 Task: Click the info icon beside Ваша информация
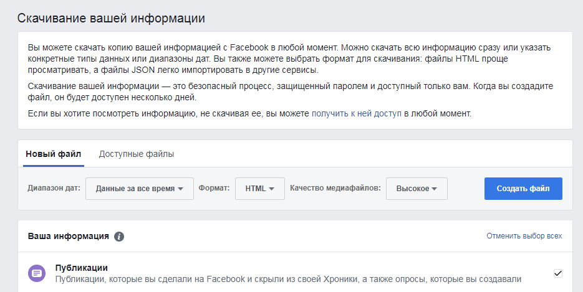119,237
